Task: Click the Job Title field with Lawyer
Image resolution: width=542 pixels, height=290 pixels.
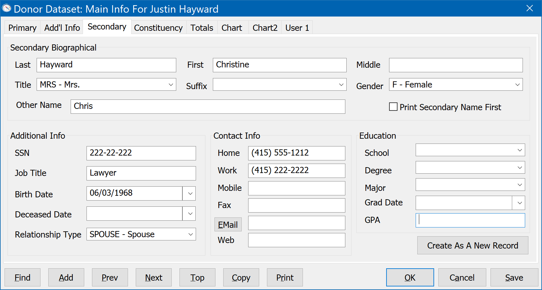Action: [141, 173]
